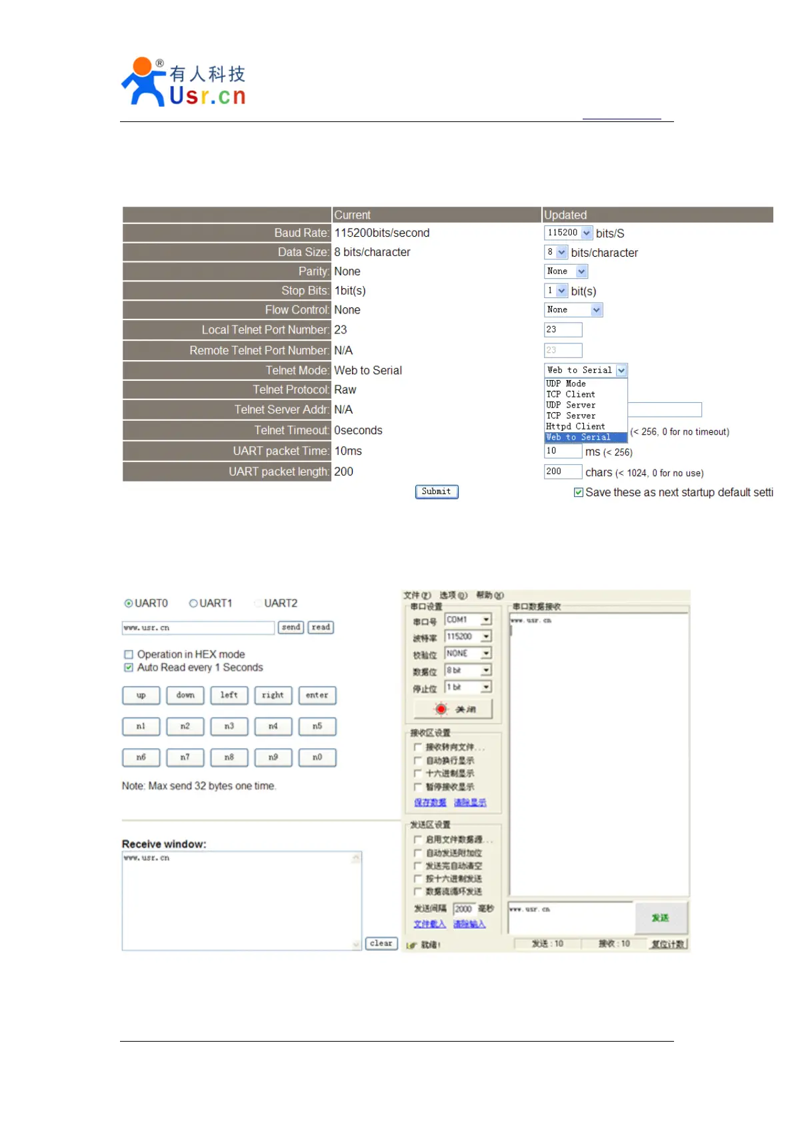Click the UART packet Time input field
The width and height of the screenshot is (794, 1123).
(x=563, y=451)
